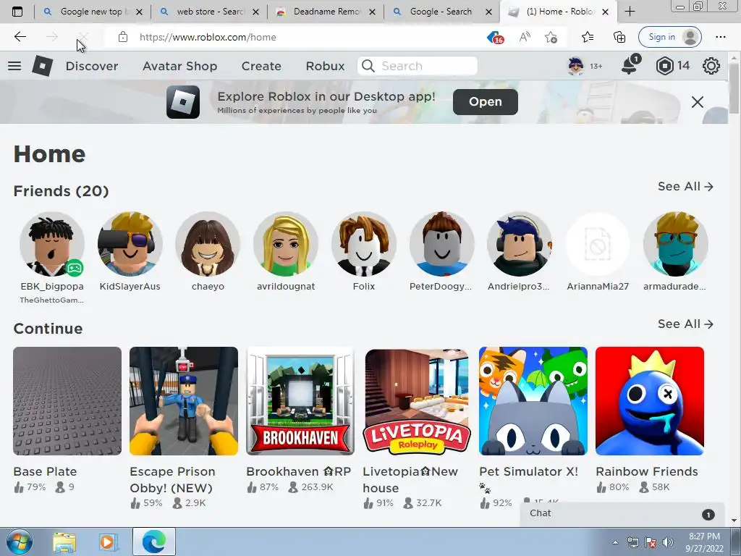
Task: Click the taskbar clock showing 8:27 PM
Action: (x=704, y=542)
